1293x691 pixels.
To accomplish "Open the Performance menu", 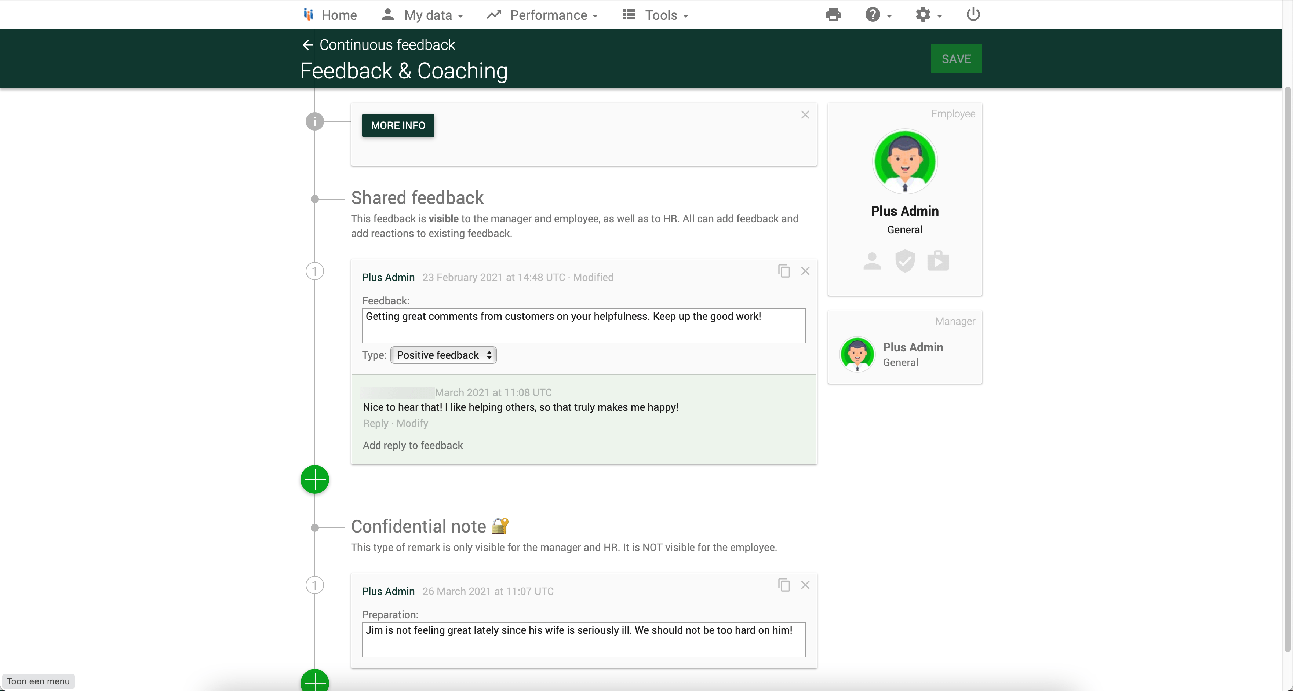I will 543,15.
